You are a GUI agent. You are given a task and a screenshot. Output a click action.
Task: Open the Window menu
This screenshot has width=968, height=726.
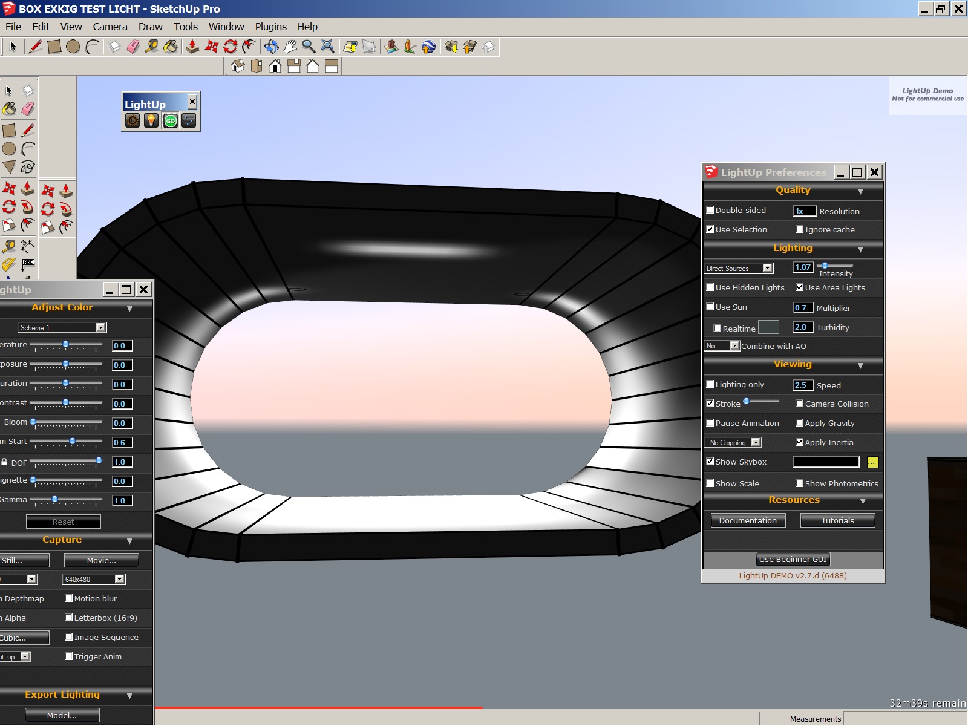pyautogui.click(x=226, y=27)
